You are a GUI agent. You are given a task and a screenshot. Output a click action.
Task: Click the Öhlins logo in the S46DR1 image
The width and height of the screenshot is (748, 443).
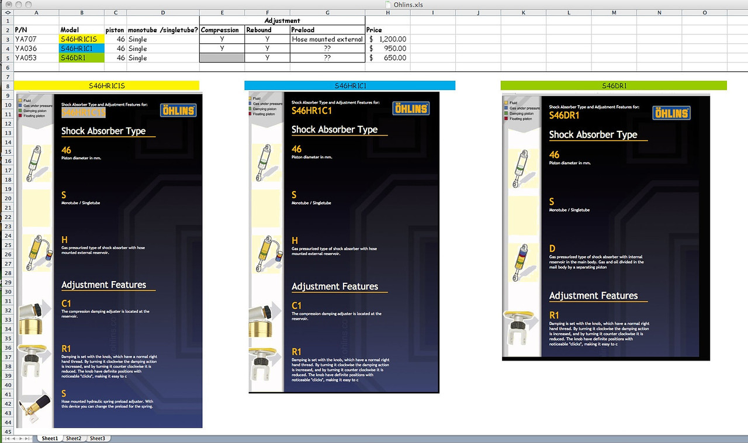click(x=671, y=113)
